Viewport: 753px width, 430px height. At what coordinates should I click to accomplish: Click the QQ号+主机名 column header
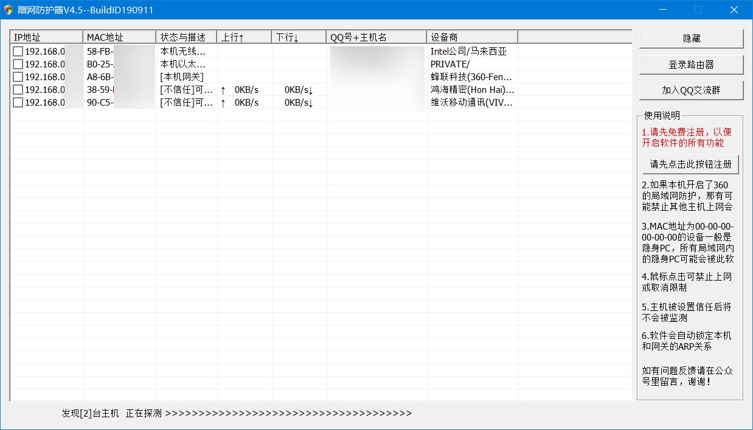pyautogui.click(x=376, y=37)
